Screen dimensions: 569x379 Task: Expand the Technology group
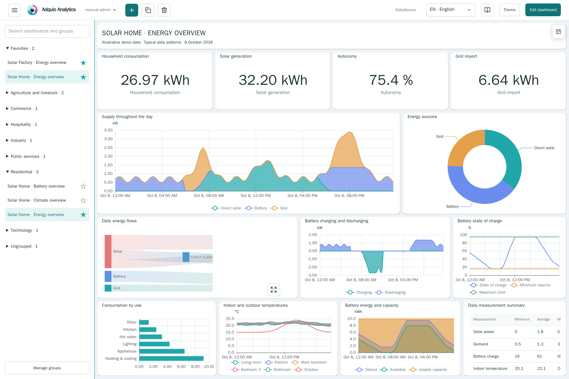[x=22, y=230]
